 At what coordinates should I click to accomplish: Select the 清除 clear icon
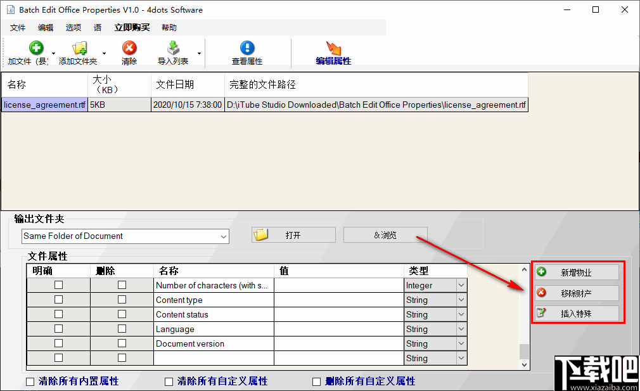[x=129, y=47]
